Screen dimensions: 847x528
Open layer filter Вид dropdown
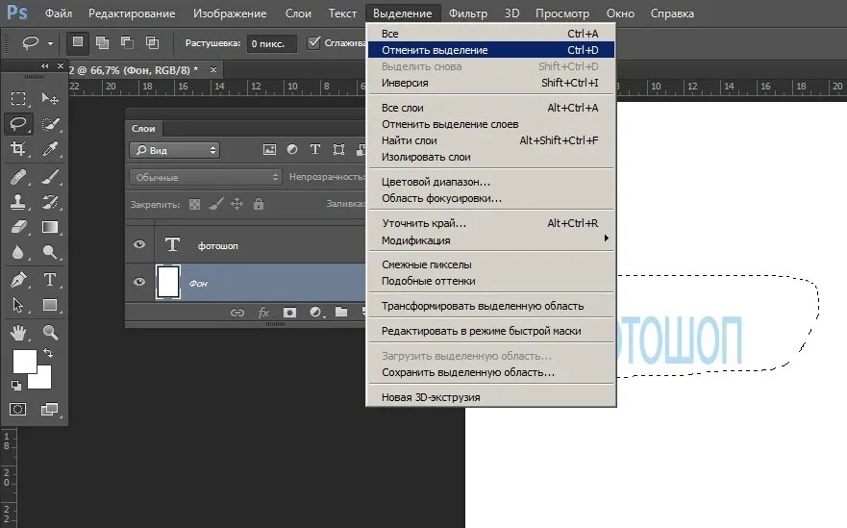click(x=174, y=150)
